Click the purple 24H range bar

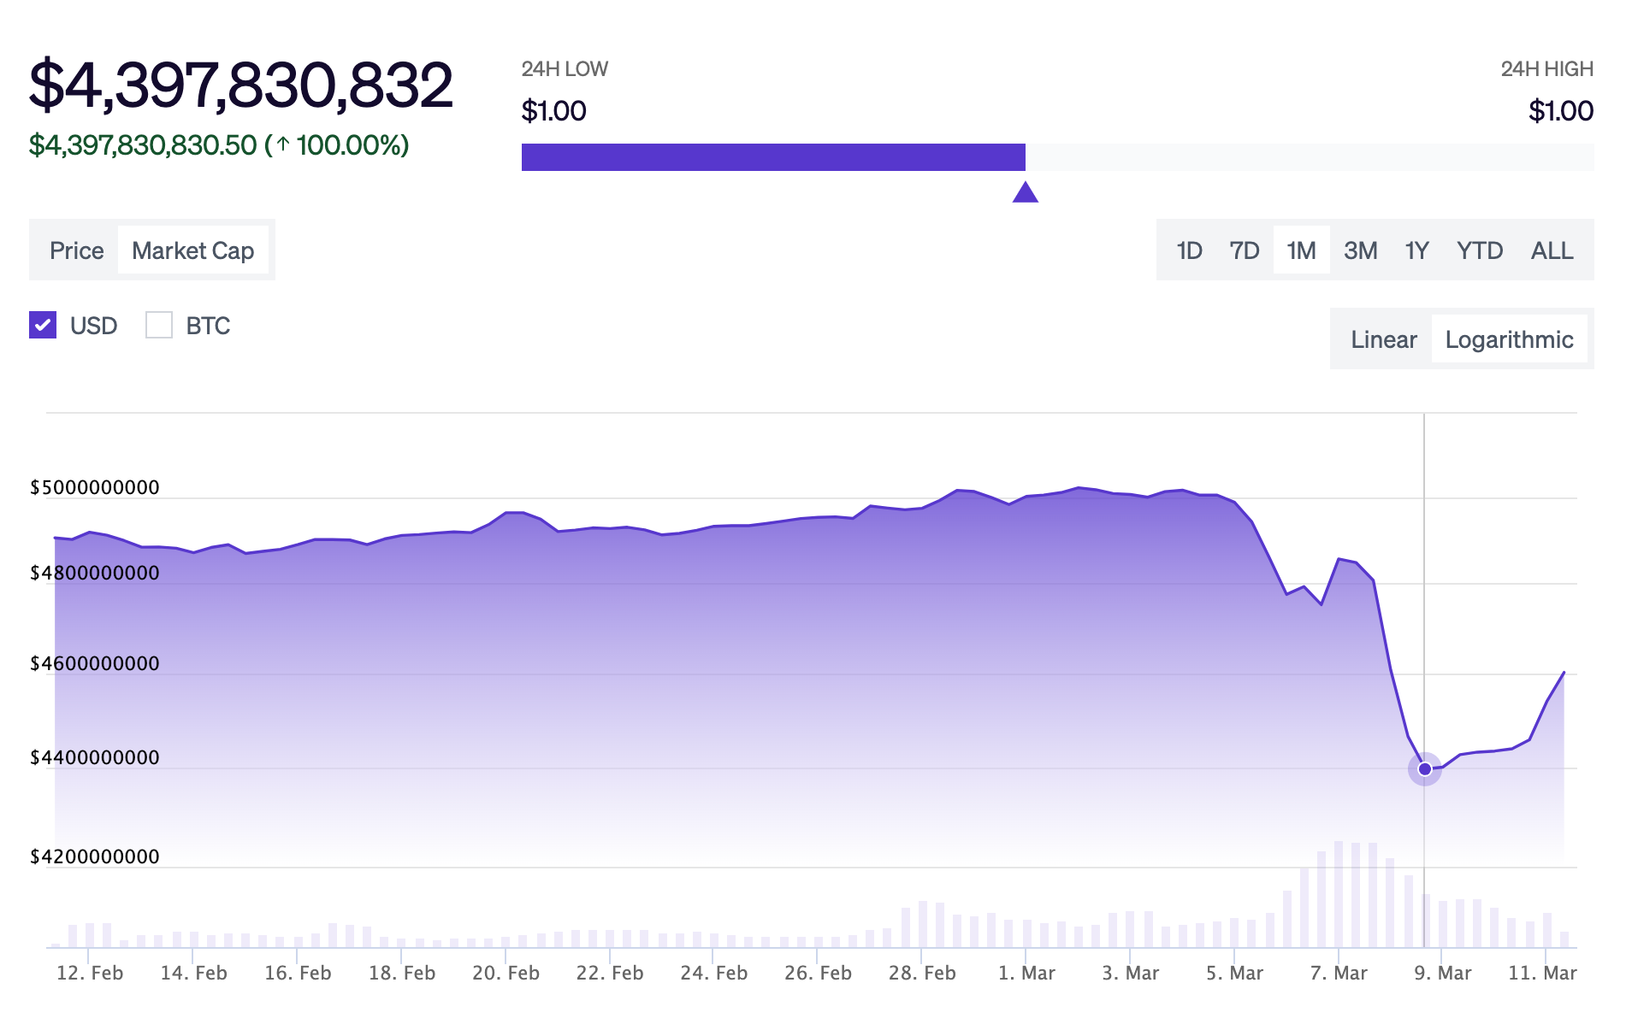[x=772, y=157]
